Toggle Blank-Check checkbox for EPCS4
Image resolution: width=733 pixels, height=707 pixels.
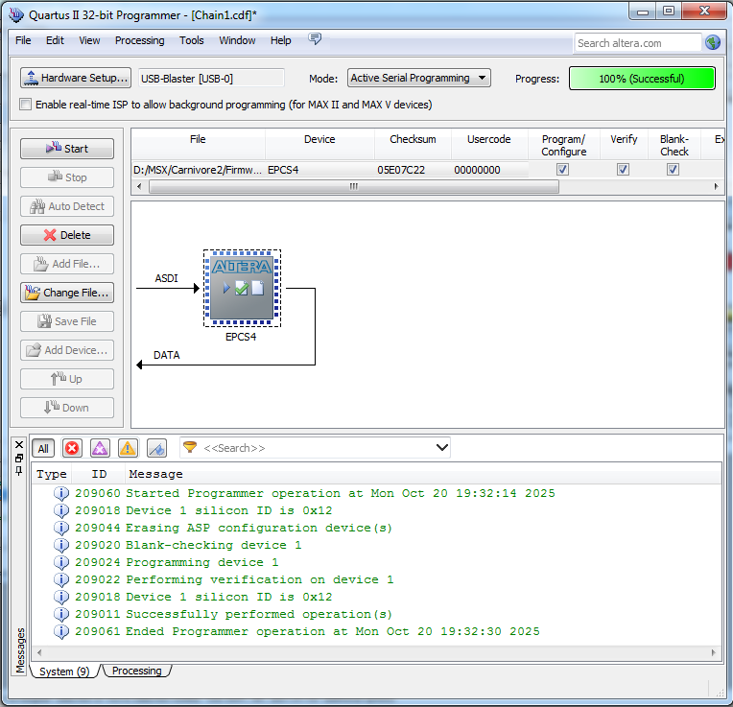tap(673, 169)
